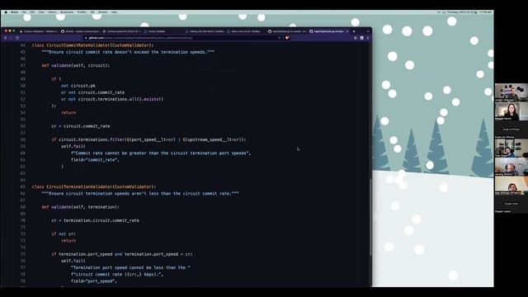Open the History menu
This screenshot has width=528, height=297.
coord(52,12)
